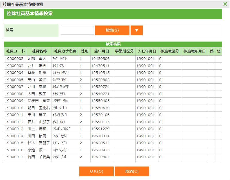230x180 pixels.
Task: Click birth date 19510515
Action: pyautogui.click(x=101, y=73)
